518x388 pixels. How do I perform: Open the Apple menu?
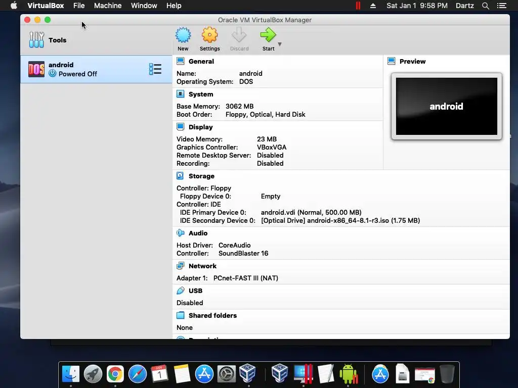[x=14, y=6]
